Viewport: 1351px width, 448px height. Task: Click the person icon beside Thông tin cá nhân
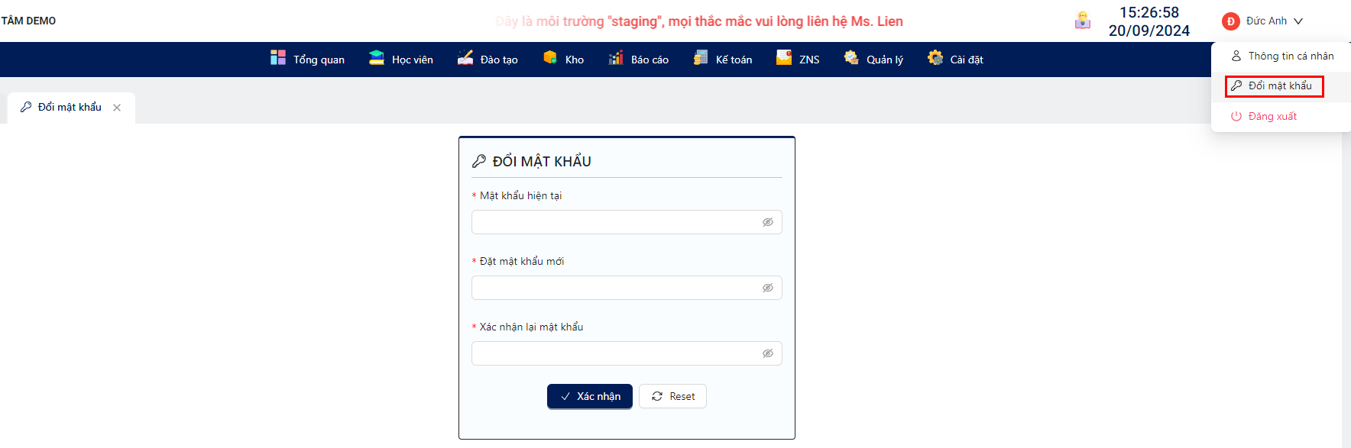pos(1236,56)
